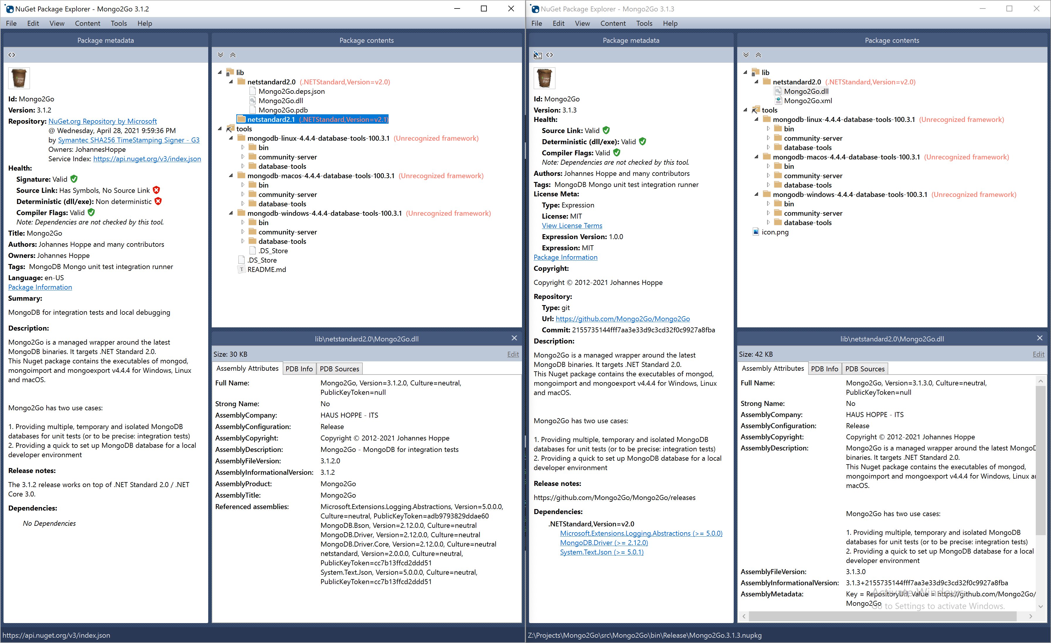Expand all package contents in 3.1.2 window
This screenshot has height=643, width=1051.
221,55
